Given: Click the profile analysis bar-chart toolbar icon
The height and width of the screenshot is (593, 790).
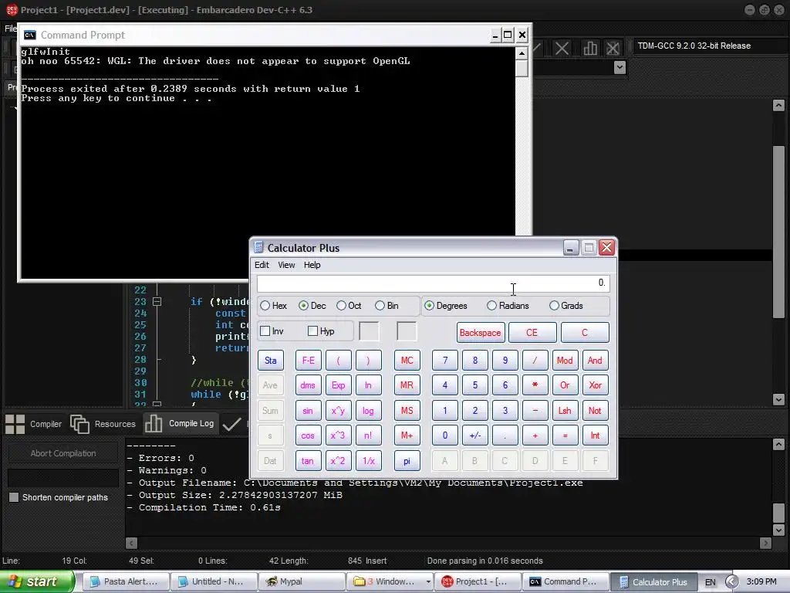Looking at the screenshot, I should point(590,48).
